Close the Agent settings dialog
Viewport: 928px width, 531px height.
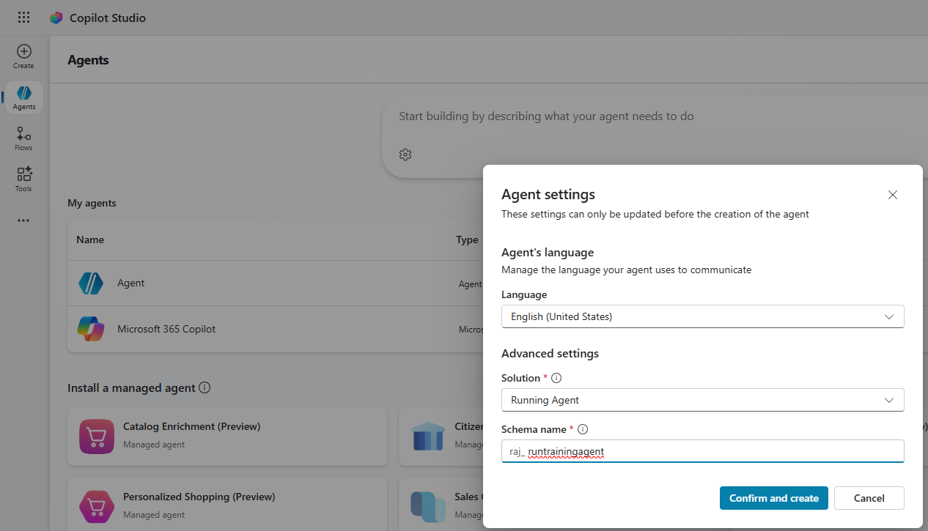[892, 195]
